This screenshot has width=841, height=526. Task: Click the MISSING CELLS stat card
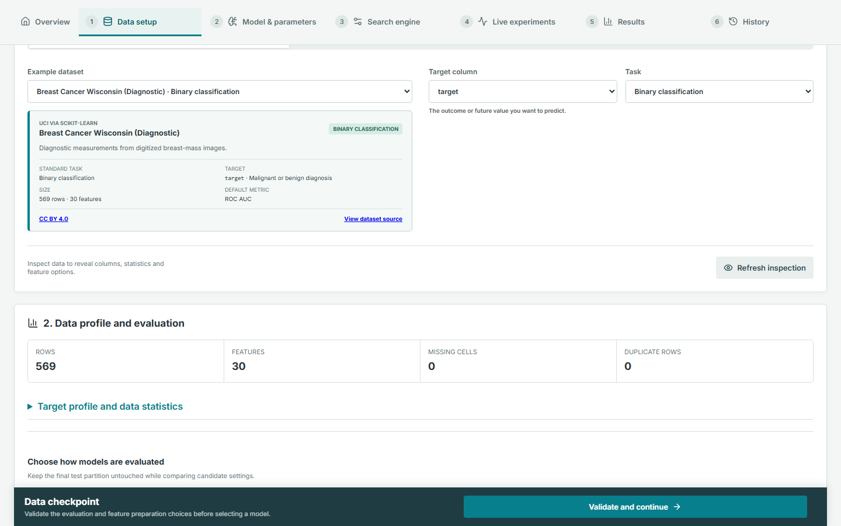518,361
